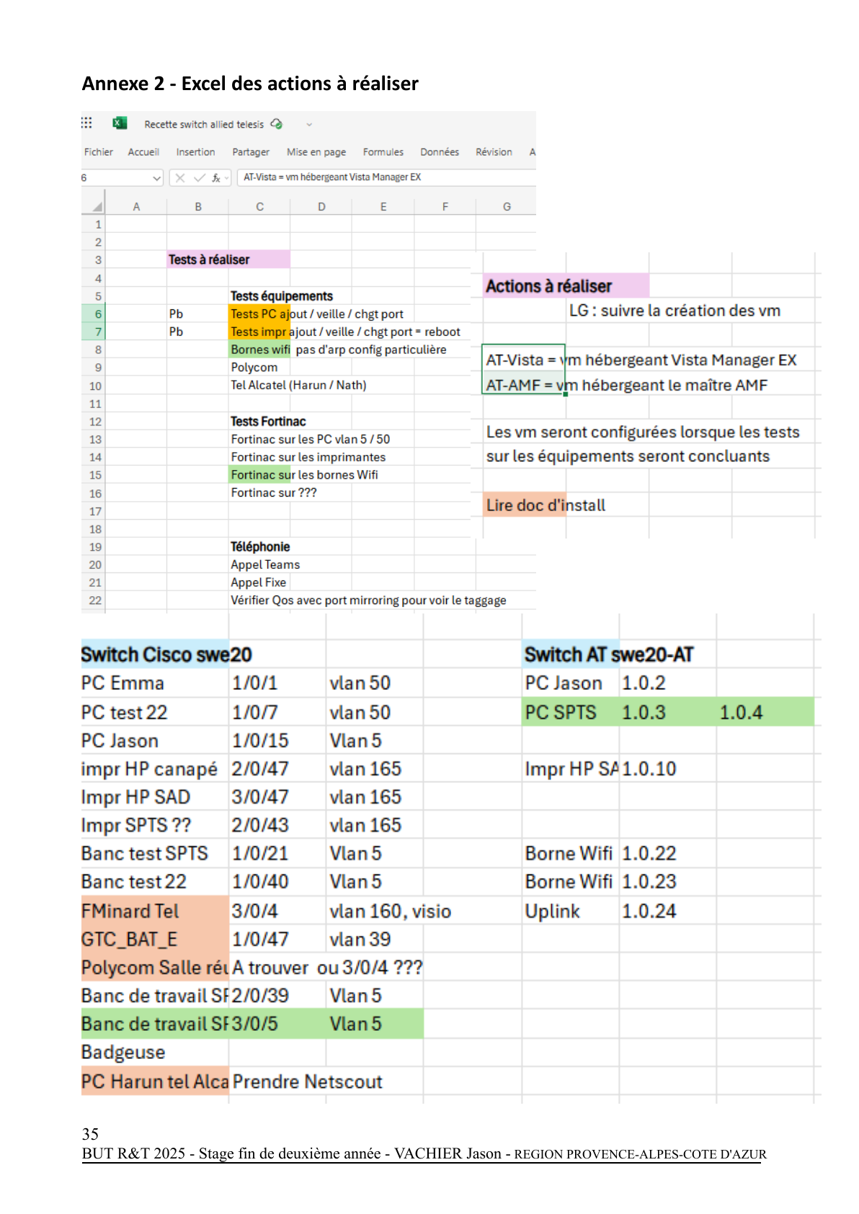Click Fortinac sur les imprimantes cell
The width and height of the screenshot is (859, 1214).
308,457
